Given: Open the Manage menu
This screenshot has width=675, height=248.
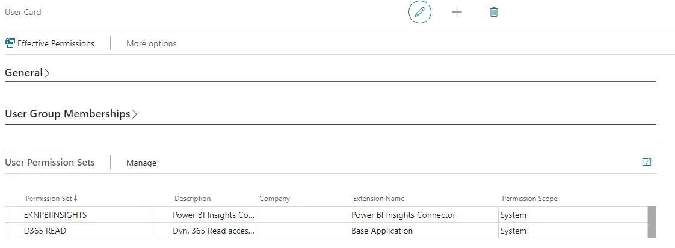Looking at the screenshot, I should 141,163.
